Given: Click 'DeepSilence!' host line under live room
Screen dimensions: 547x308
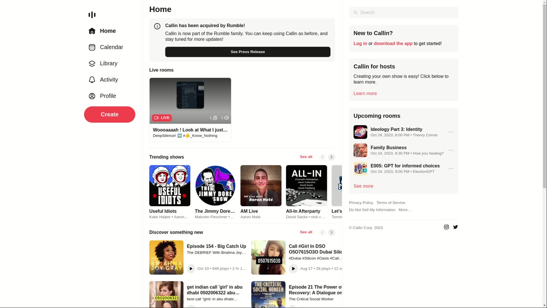Looking at the screenshot, I should tap(185, 136).
